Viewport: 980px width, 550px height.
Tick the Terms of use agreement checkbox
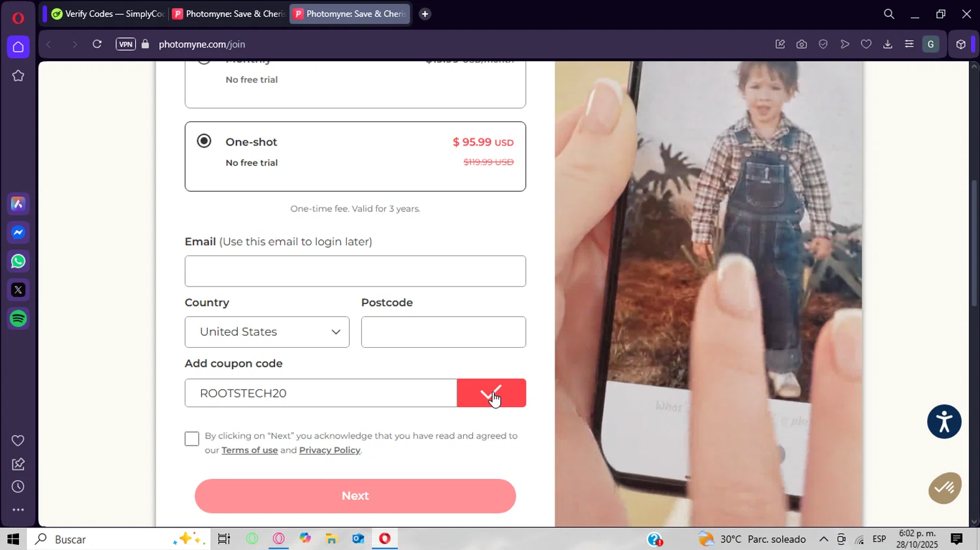coord(191,438)
